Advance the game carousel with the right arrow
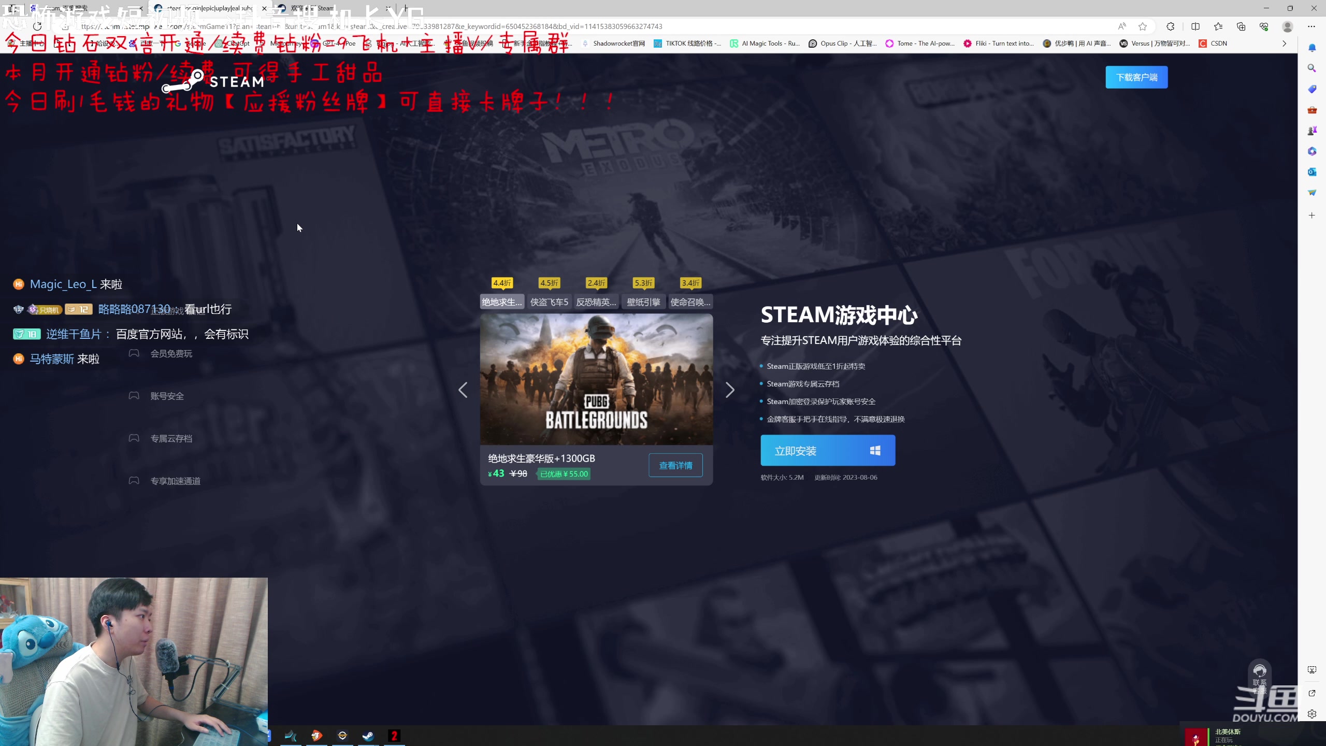The width and height of the screenshot is (1326, 746). pos(730,390)
